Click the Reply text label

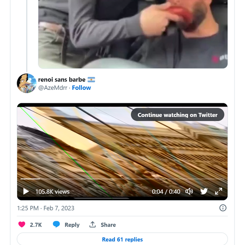[x=72, y=225]
